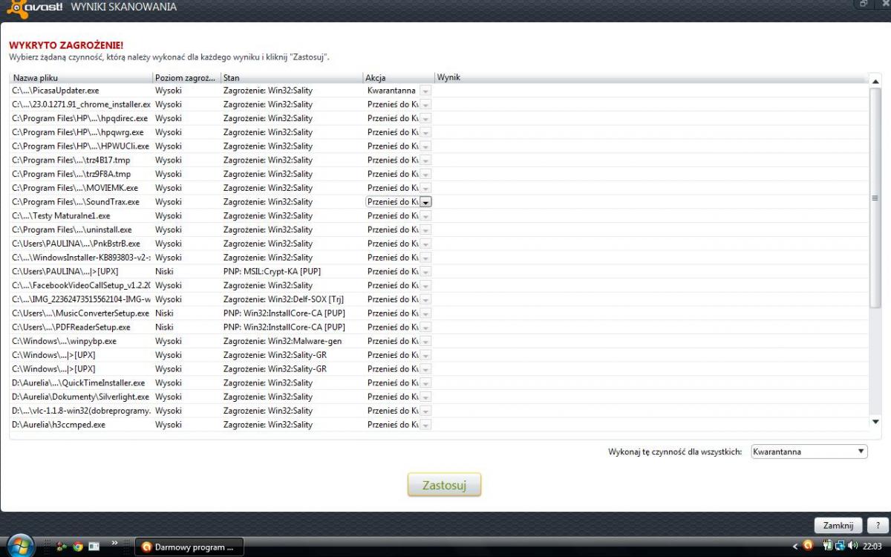The width and height of the screenshot is (891, 557).
Task: Sort by Poziom zagrożenia column header
Action: click(186, 77)
